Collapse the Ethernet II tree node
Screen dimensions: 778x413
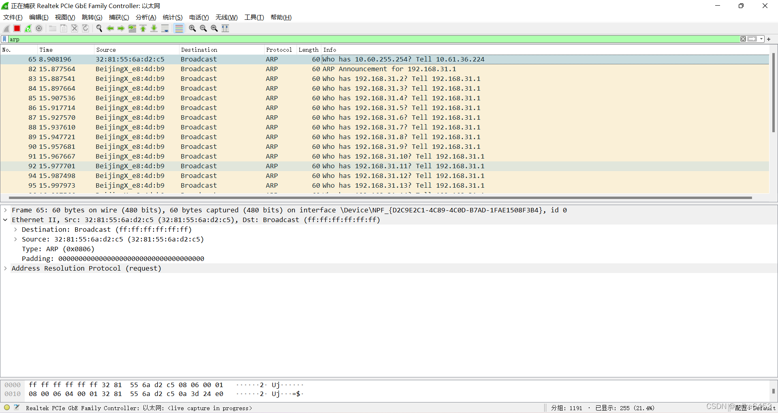pos(5,220)
